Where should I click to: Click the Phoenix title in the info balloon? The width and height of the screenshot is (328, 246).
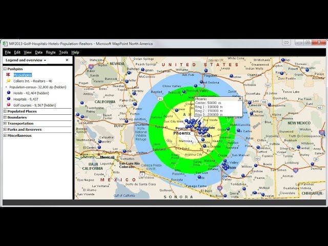point(201,99)
